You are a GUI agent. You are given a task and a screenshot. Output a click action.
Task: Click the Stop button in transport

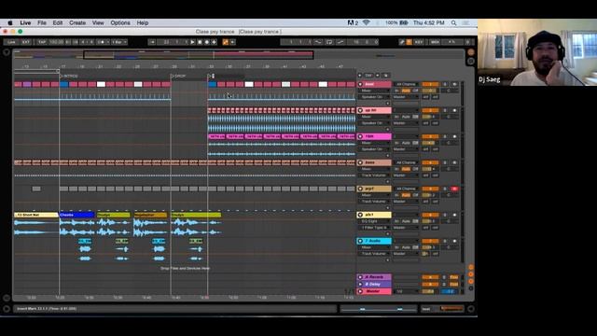200,42
